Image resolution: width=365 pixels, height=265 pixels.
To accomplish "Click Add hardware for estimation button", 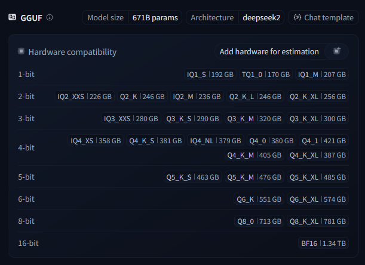I will tap(281, 51).
